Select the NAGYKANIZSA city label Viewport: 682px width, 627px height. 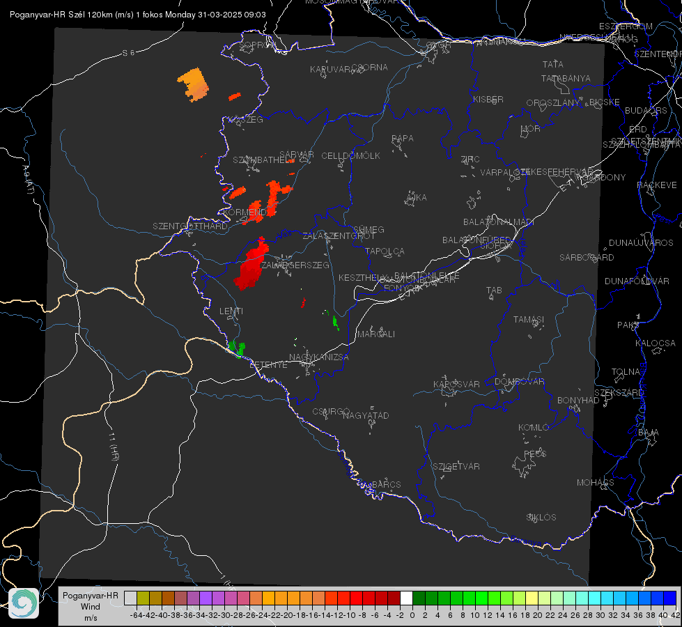pyautogui.click(x=319, y=357)
